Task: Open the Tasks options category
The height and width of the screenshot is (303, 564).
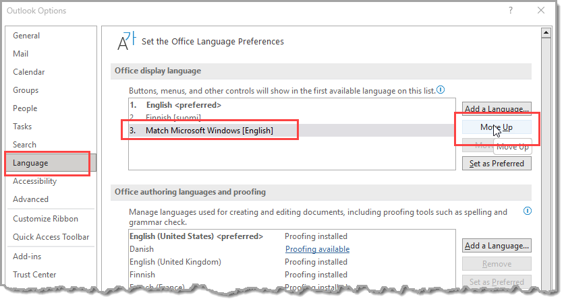Action: tap(22, 127)
